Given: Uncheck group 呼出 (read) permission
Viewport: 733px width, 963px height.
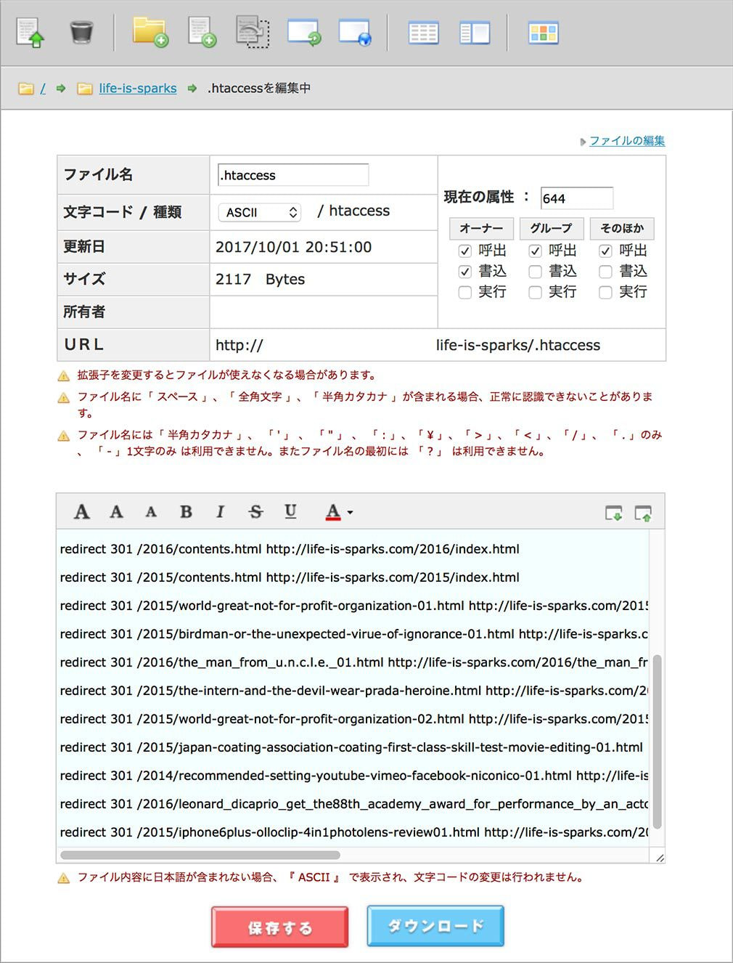Looking at the screenshot, I should point(536,251).
